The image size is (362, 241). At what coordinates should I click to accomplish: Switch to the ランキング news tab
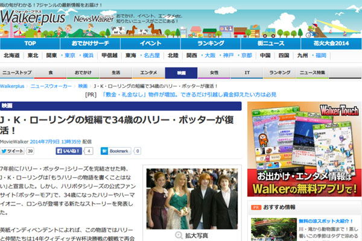[280, 73]
